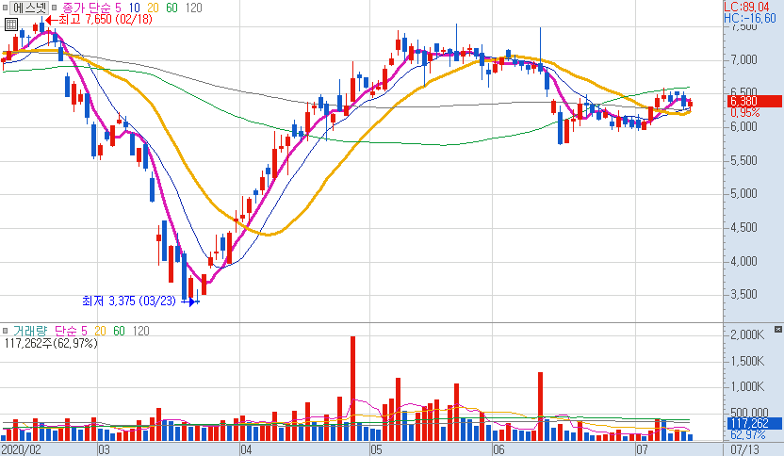Screen dimensions: 784x456
Task: Click the 4,000 price axis label
Action: tap(744, 261)
